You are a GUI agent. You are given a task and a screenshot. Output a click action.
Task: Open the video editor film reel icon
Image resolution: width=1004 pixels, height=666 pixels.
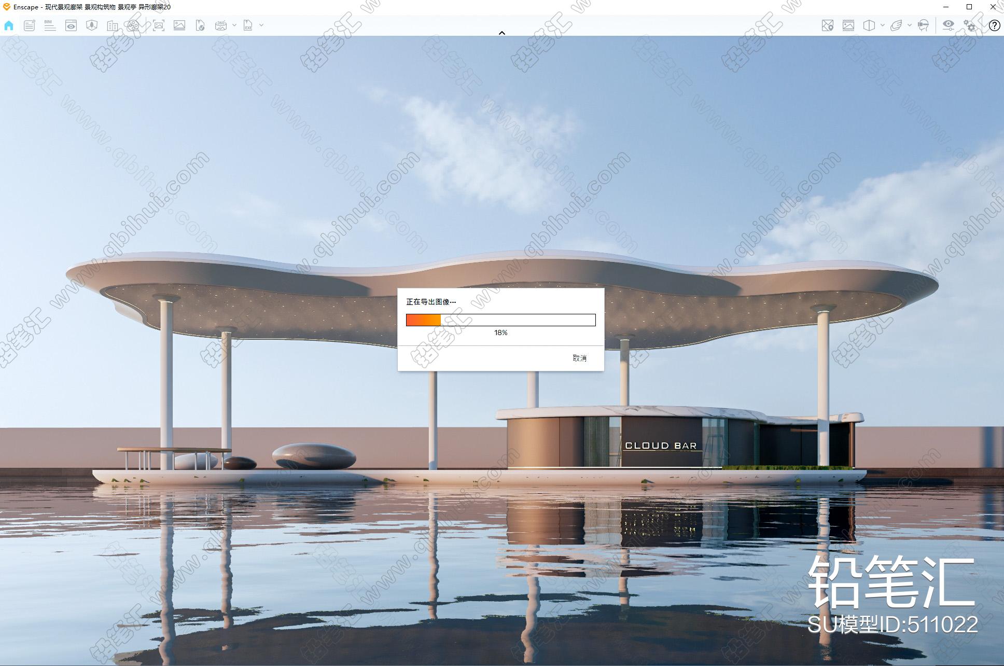pos(133,25)
